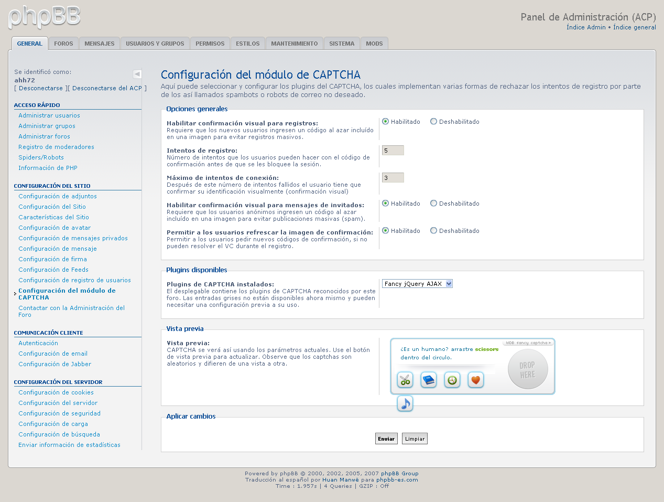Collapse the sidebar with the arrow button
Viewport: 664px width, 502px height.
137,74
